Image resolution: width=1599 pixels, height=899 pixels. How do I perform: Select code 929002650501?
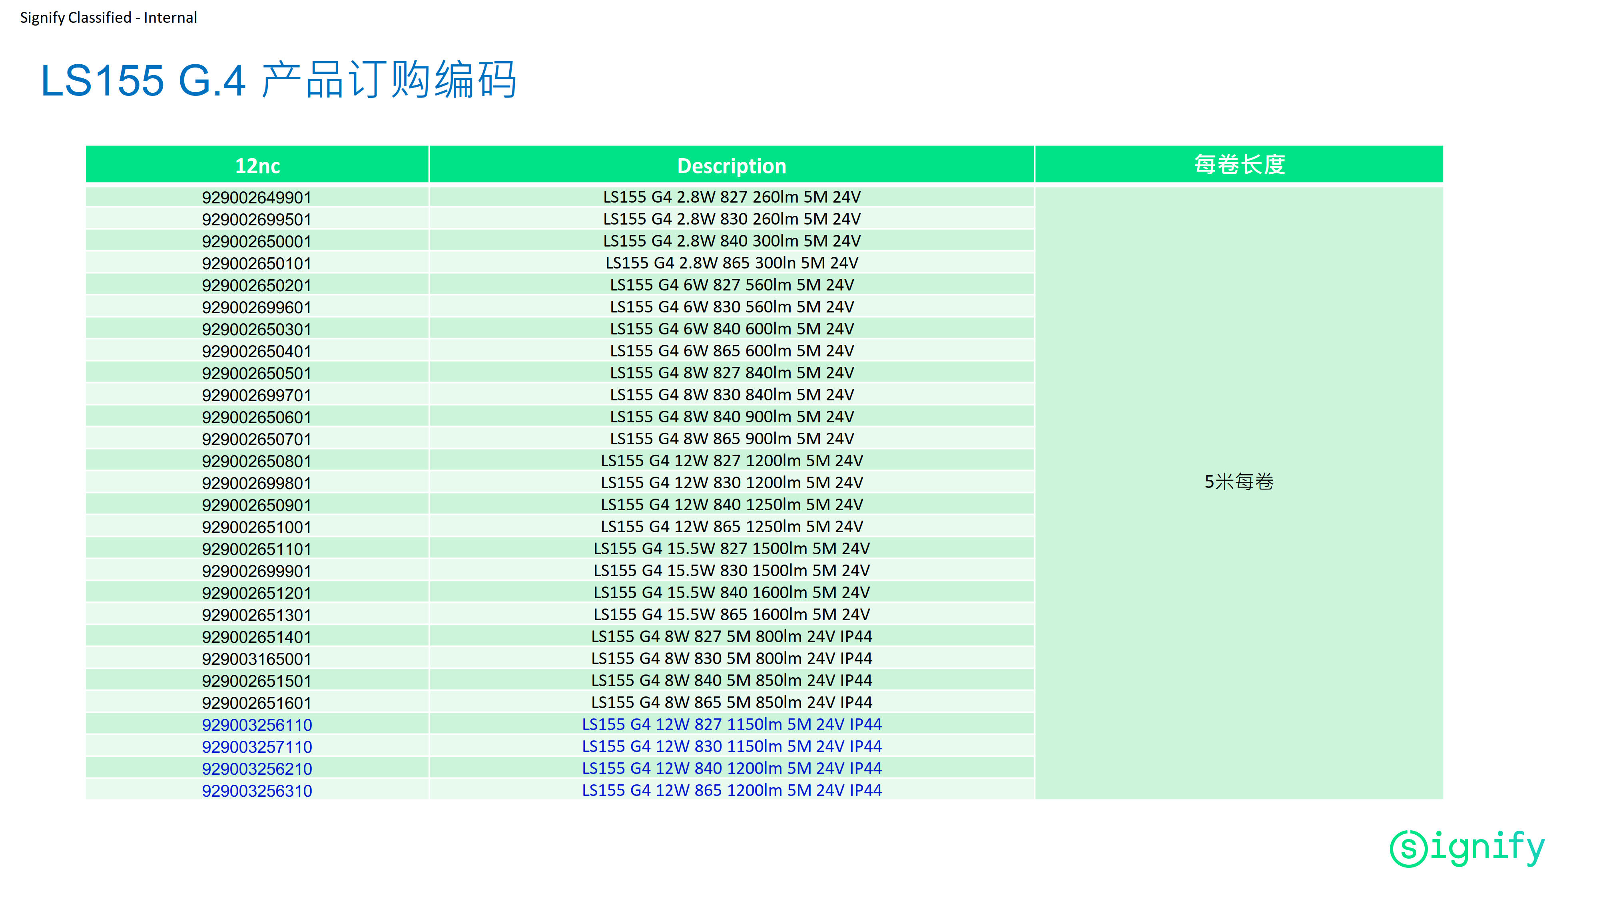coord(256,374)
